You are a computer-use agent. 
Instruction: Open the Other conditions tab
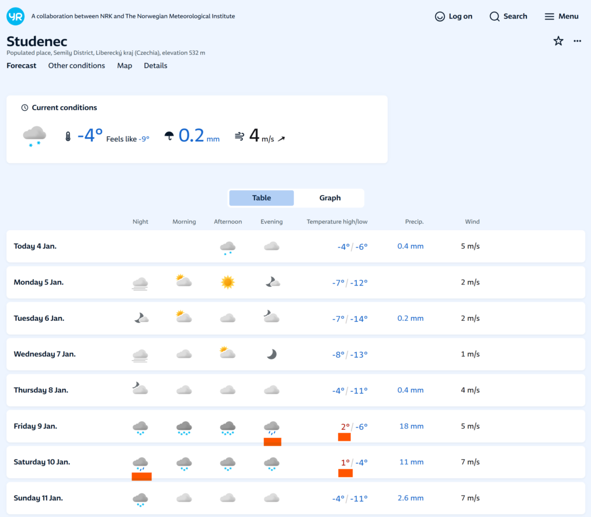(77, 66)
